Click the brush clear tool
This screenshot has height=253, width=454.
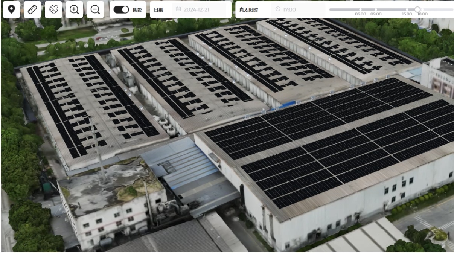click(x=53, y=9)
